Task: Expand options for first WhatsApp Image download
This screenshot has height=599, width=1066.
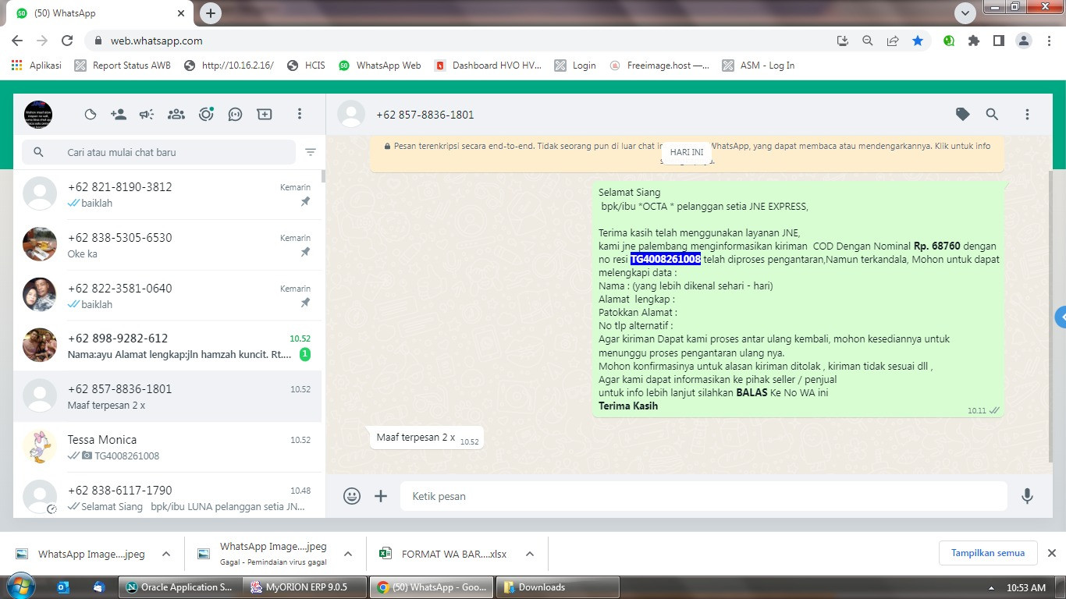Action: (x=166, y=554)
